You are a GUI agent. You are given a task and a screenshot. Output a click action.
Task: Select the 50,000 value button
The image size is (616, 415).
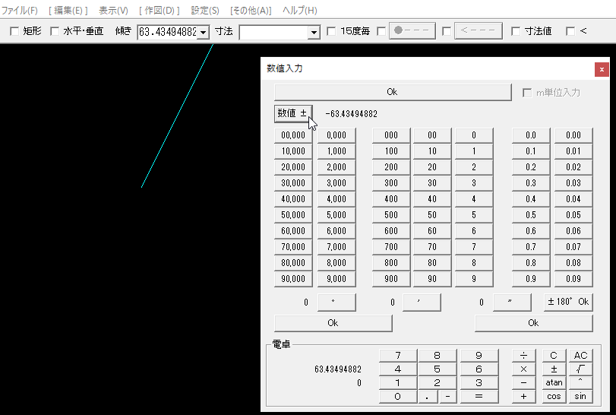click(293, 215)
